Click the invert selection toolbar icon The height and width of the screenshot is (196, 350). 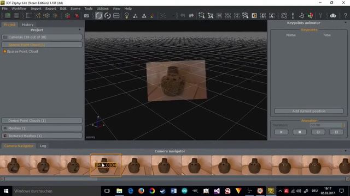point(263,16)
